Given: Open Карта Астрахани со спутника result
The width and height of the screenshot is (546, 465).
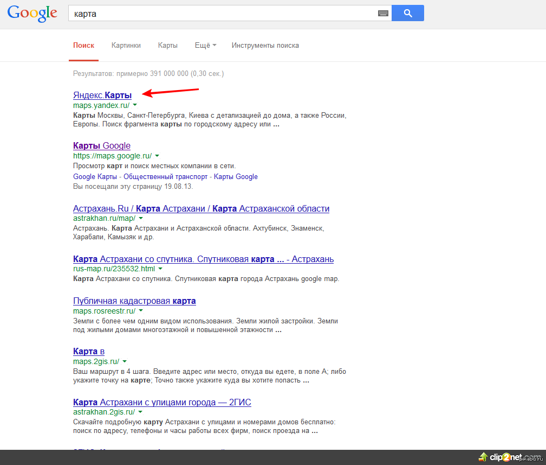Looking at the screenshot, I should pos(203,259).
